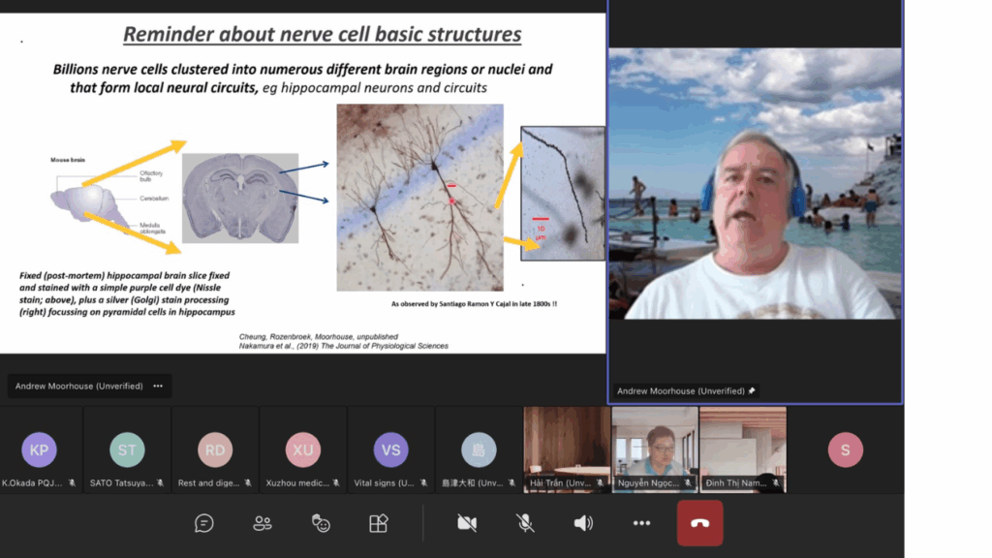992x558 pixels.
Task: Open the meeting chat panel
Action: [204, 523]
